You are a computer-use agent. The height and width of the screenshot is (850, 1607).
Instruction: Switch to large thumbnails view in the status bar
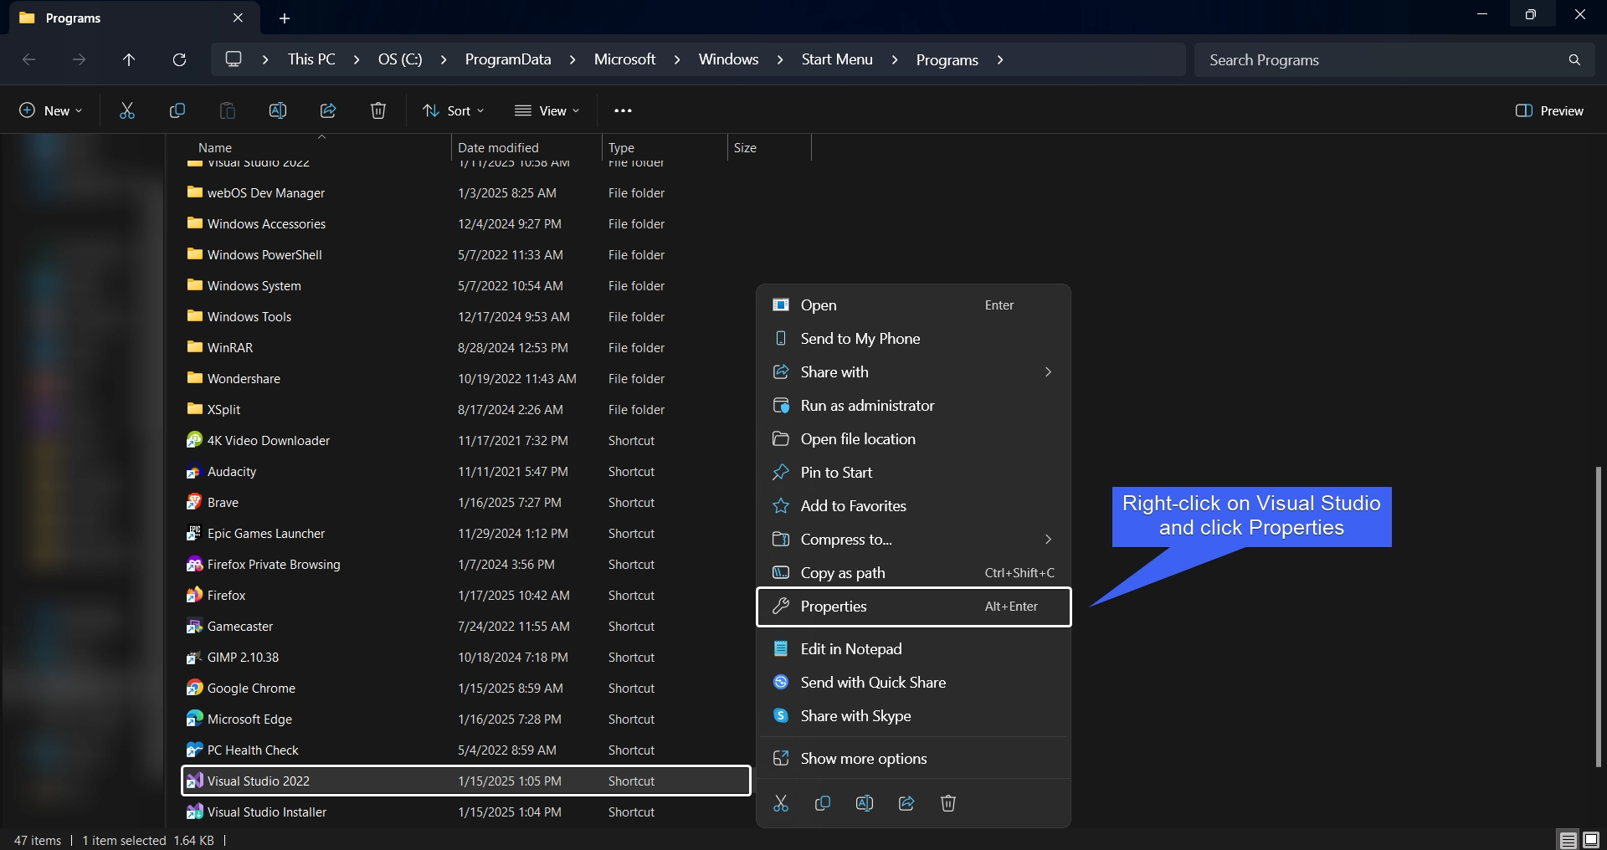[1591, 840]
